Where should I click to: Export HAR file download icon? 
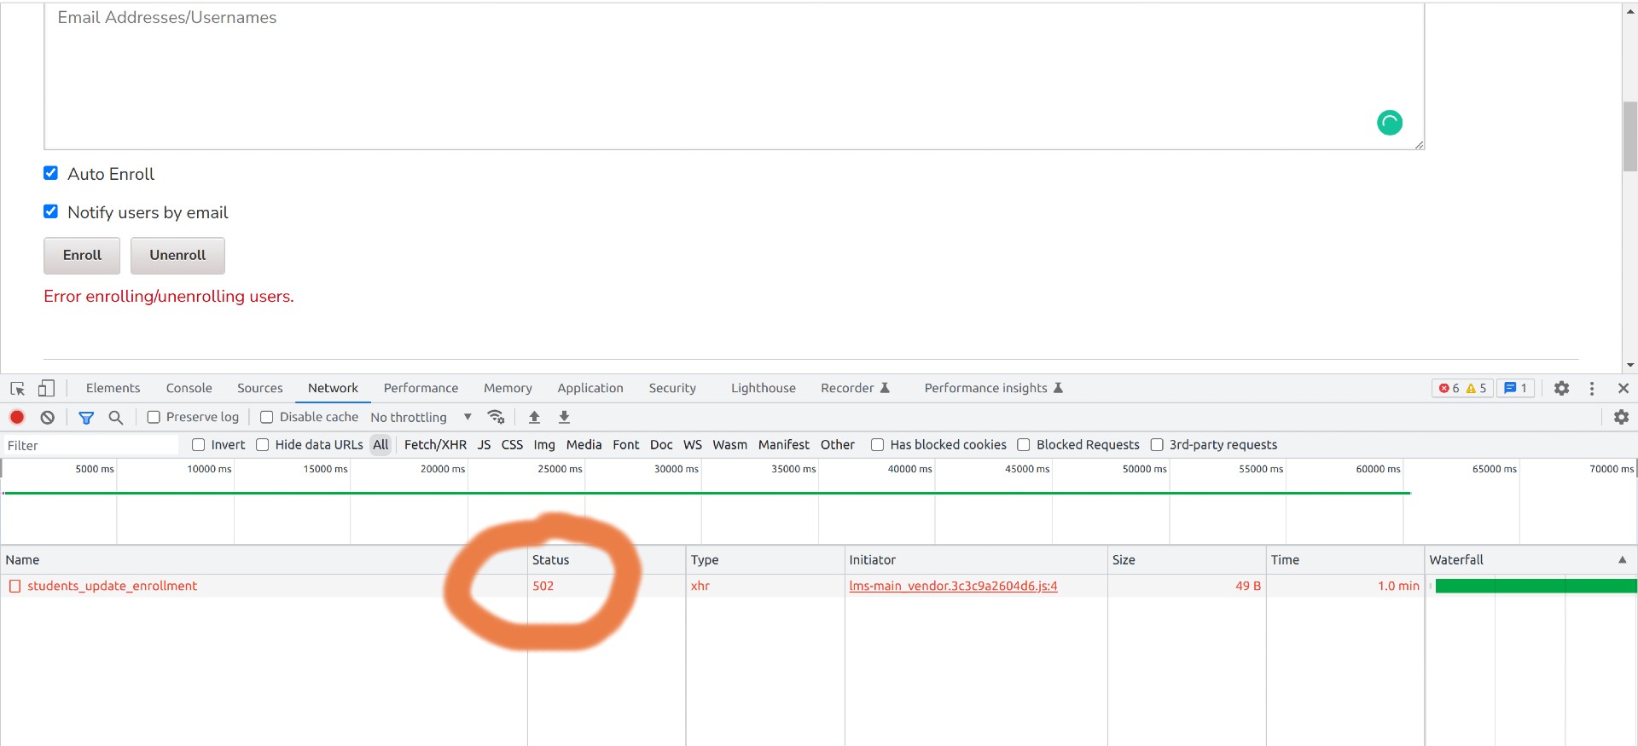[x=564, y=417]
